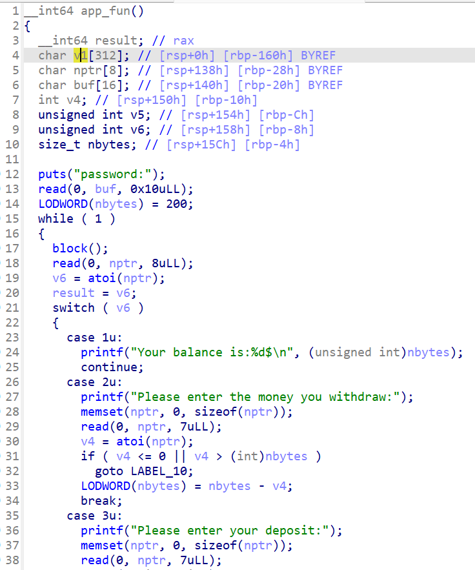The width and height of the screenshot is (475, 570).
Task: Click the "Please enter the money you withdraw:" string
Action: pyautogui.click(x=265, y=397)
